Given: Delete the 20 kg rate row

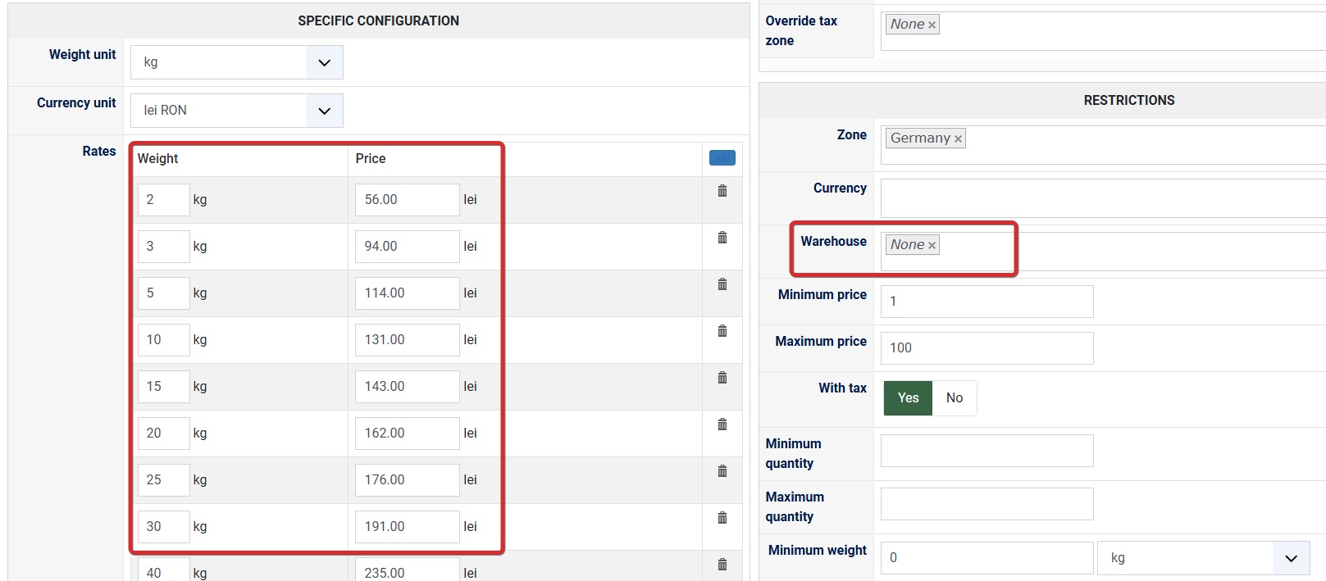Looking at the screenshot, I should pyautogui.click(x=722, y=424).
